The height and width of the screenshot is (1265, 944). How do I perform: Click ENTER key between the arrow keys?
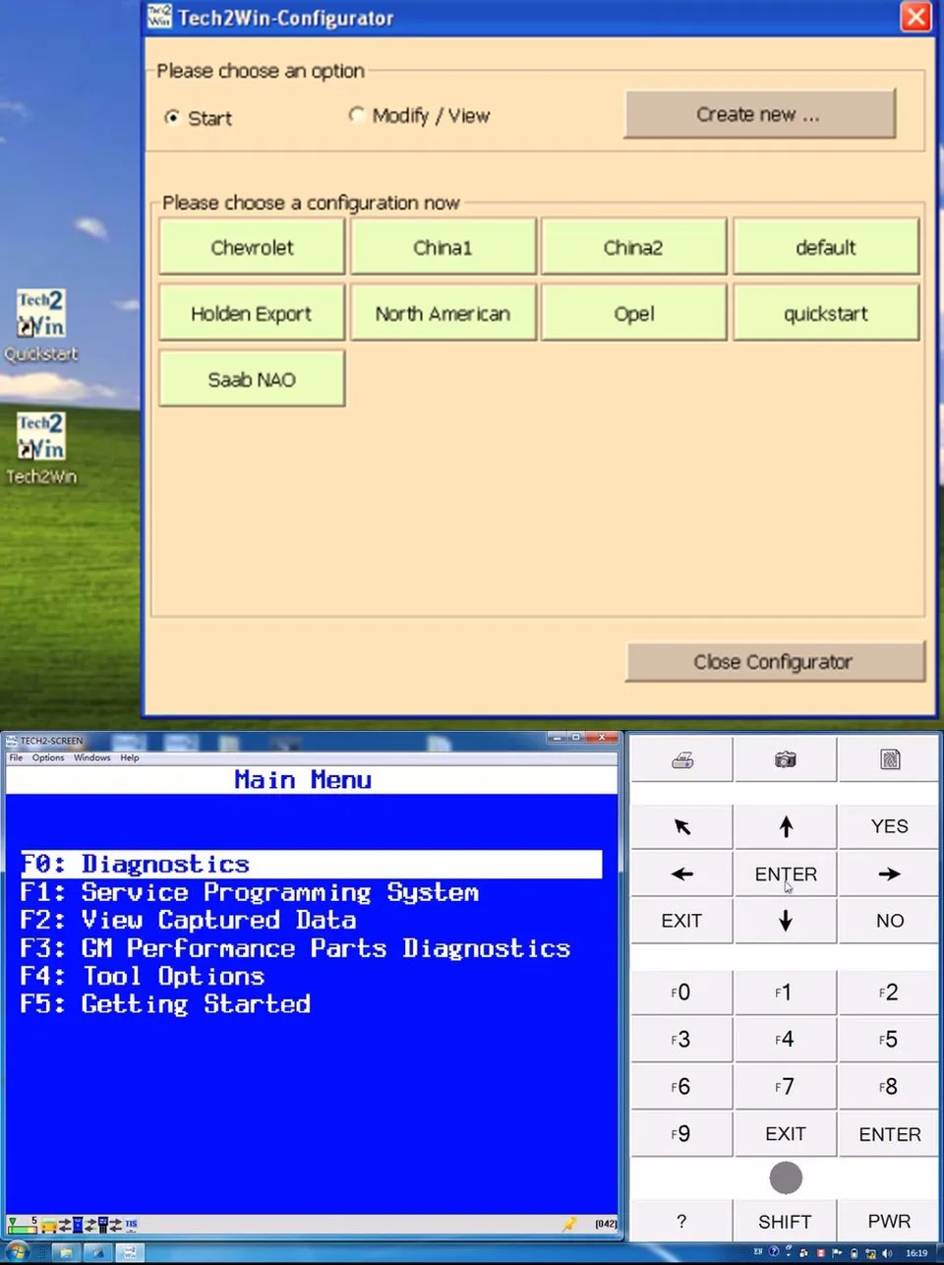click(785, 873)
